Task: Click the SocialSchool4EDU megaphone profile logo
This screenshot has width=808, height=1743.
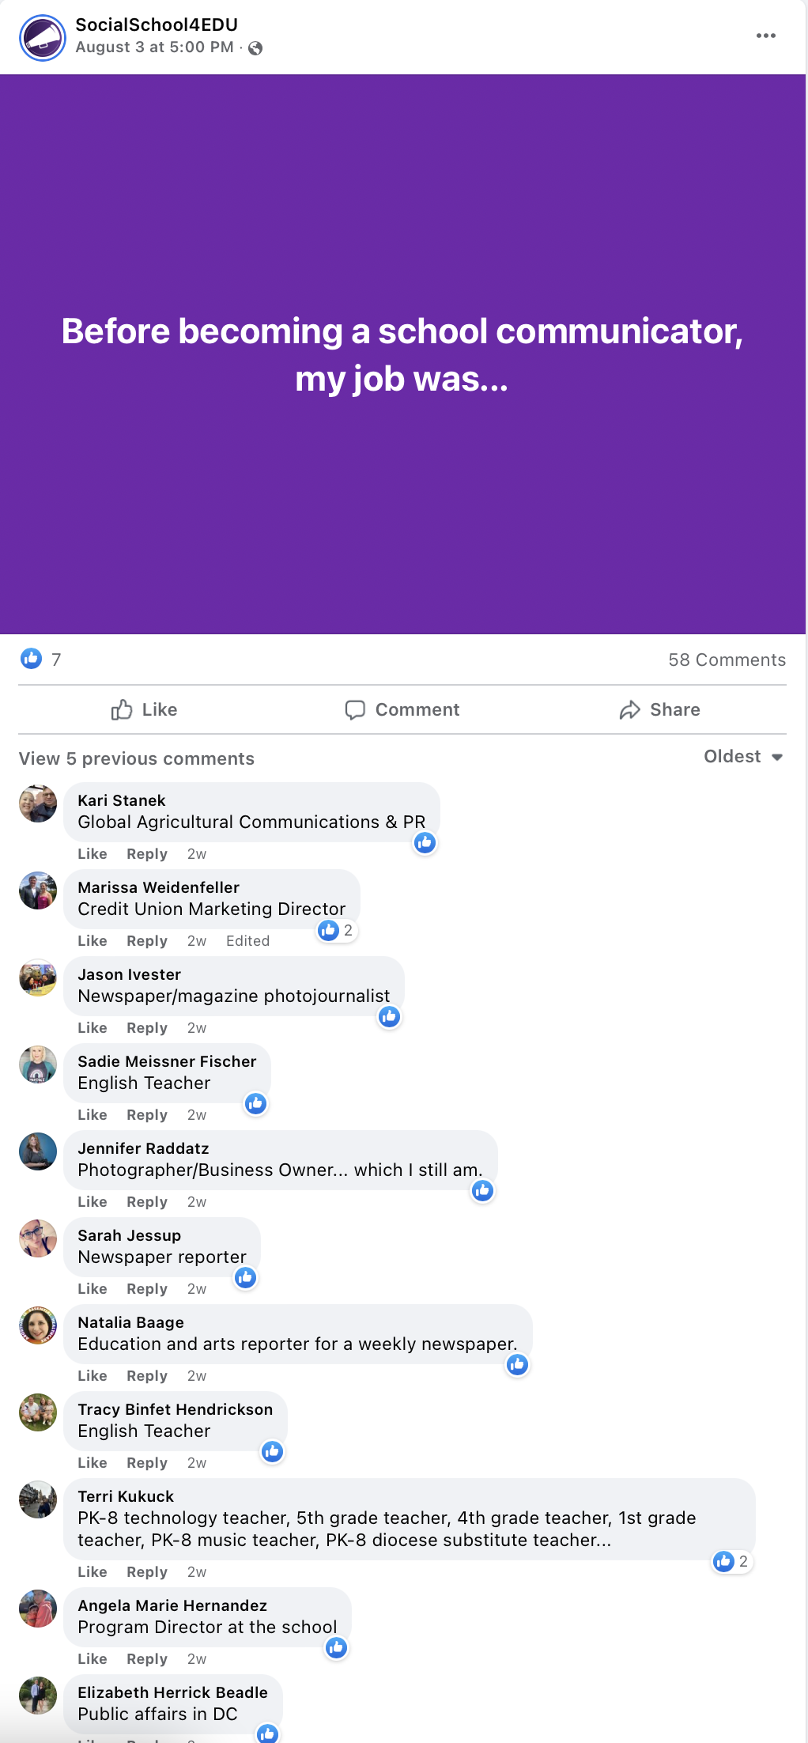Action: (x=42, y=37)
